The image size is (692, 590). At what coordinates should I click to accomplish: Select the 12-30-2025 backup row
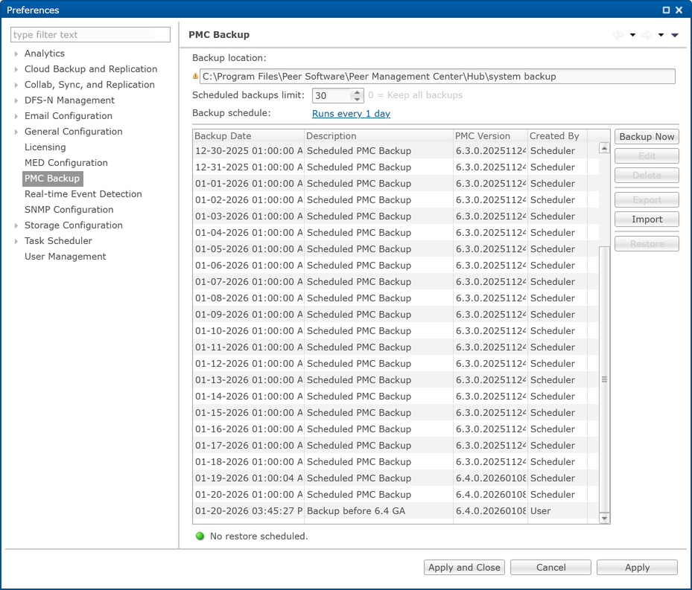point(396,151)
